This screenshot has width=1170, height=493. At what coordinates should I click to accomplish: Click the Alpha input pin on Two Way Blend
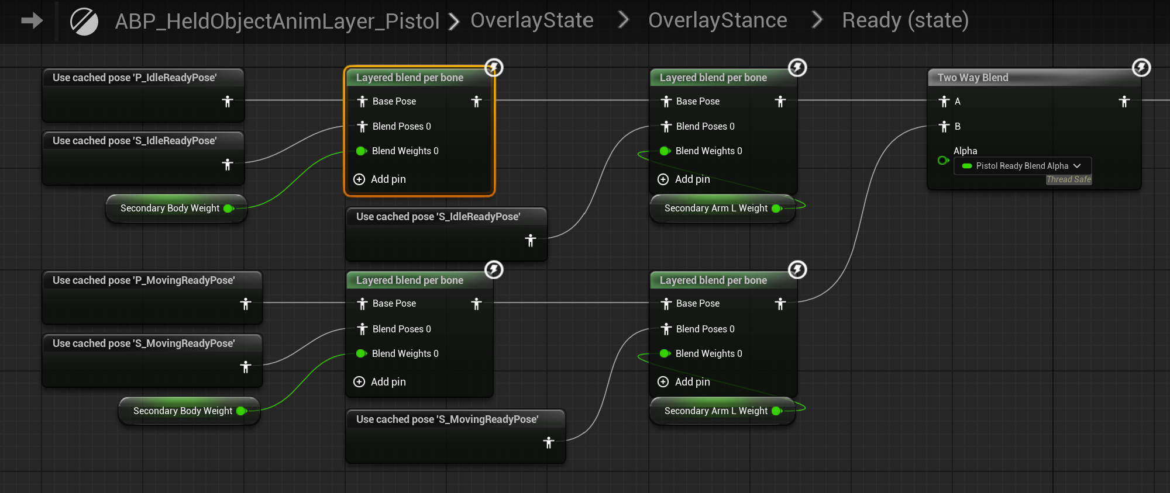coord(942,160)
